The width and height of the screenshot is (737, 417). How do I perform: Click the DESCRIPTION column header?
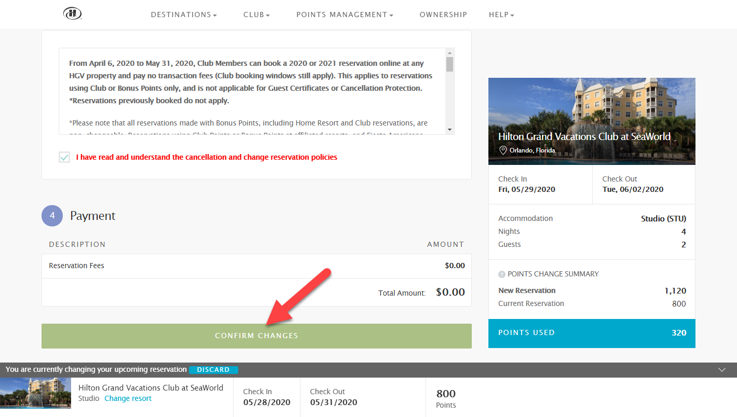click(77, 244)
